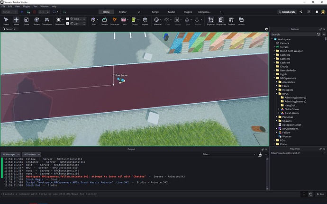
Task: Choose the Select tool
Action: click(x=6, y=21)
